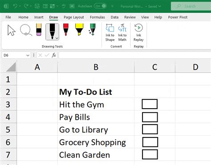Select row 5 header
Screen dimensions: 211x165
coord(8,130)
